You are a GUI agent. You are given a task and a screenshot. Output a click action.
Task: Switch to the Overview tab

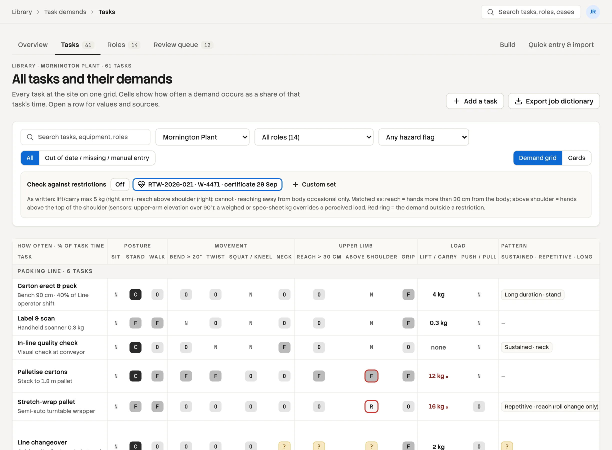pos(33,45)
